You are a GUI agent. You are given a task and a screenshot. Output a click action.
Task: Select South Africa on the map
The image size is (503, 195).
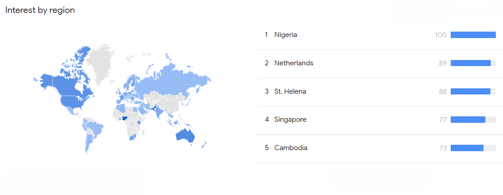tap(132, 138)
